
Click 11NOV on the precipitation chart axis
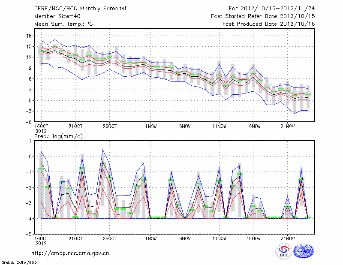[x=219, y=238]
